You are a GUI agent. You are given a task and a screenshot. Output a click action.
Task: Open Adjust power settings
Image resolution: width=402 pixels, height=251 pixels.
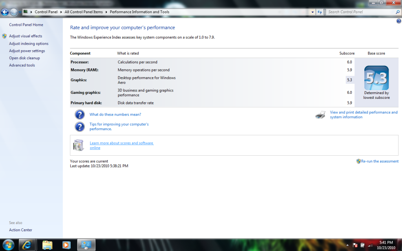pyautogui.click(x=27, y=51)
